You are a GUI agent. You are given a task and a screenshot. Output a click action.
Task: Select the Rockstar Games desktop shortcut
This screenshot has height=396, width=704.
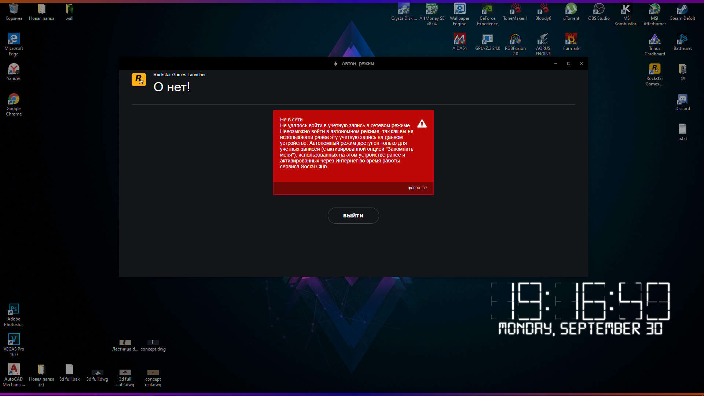pos(654,74)
